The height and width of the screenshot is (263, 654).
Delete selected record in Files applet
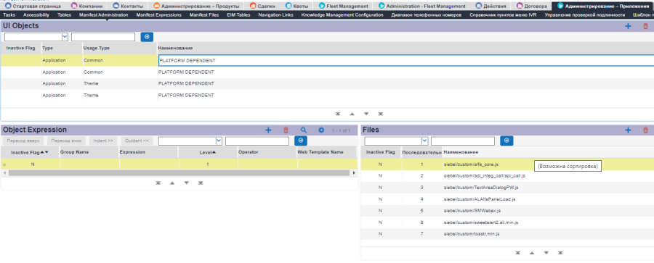646,130
